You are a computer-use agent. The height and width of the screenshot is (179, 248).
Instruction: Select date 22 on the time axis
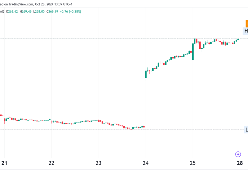pos(51,163)
